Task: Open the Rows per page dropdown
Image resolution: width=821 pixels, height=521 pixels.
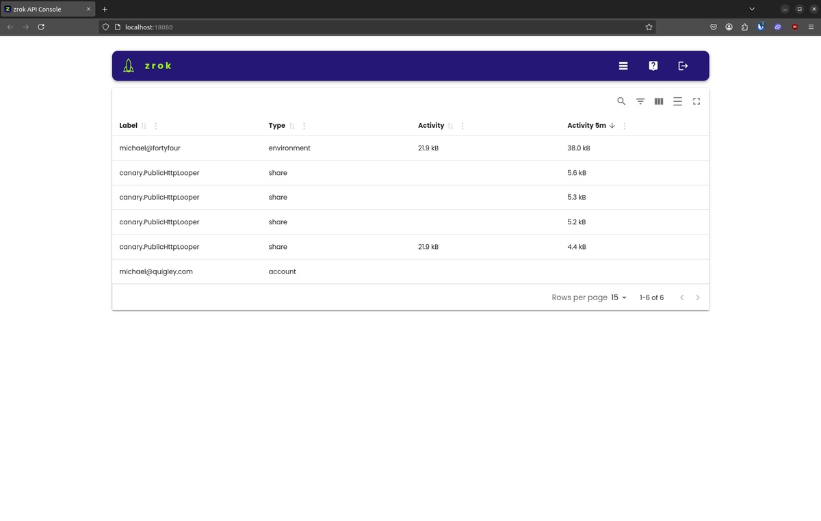Action: click(x=619, y=297)
